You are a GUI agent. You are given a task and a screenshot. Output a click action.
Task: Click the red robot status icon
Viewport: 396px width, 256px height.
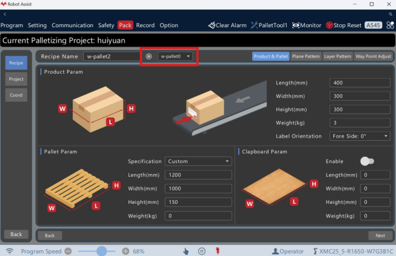coord(217,251)
